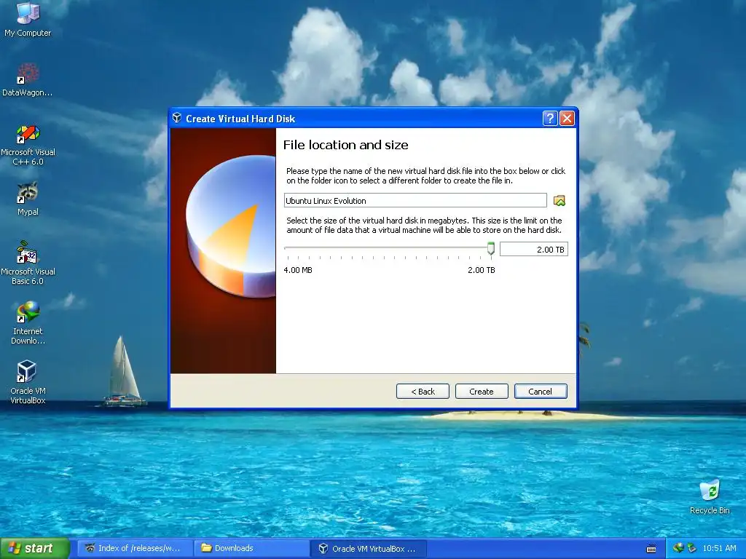Click the VirtualBox cube icon in dialog title bar
Viewport: 746px width, 559px height.
point(177,118)
